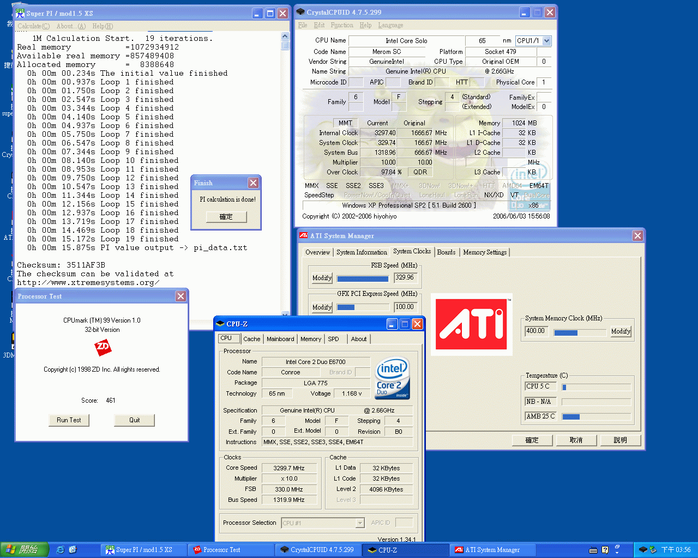Viewport: 698px width, 558px height.
Task: Open CrystalCPUID Help menu
Action: pos(365,25)
